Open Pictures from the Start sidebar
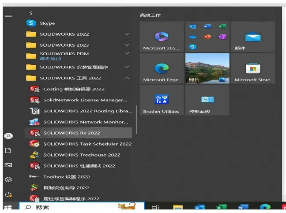Screen dimensions: 286x213 point(8,165)
